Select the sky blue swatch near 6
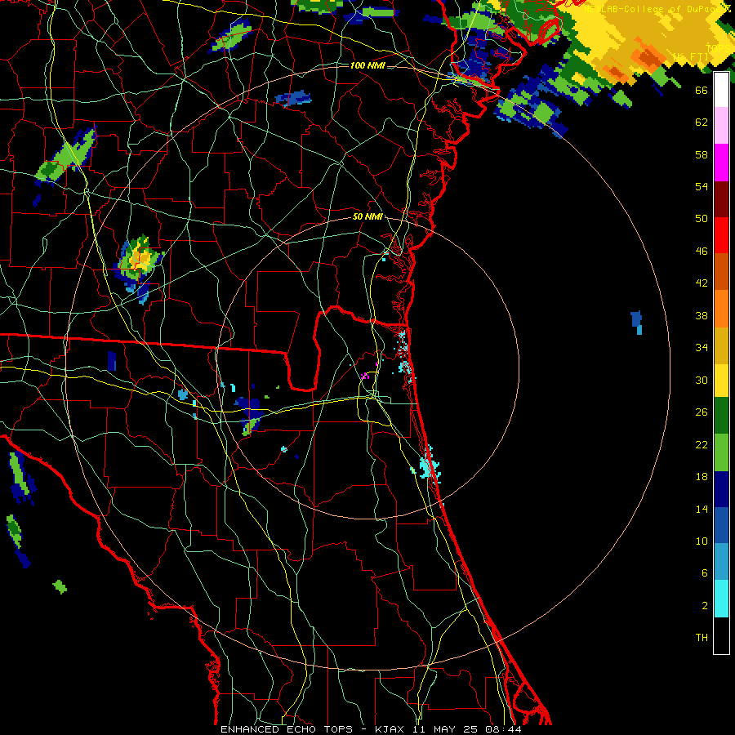Screen dimensions: 735x735 [x=721, y=562]
